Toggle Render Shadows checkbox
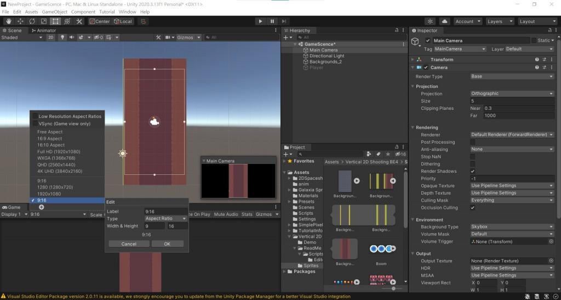Viewport: 561px width, 300px height. click(472, 171)
